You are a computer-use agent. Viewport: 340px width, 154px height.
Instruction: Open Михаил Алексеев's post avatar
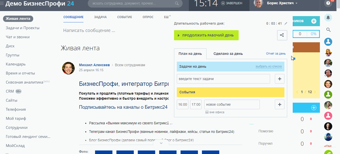(68, 68)
